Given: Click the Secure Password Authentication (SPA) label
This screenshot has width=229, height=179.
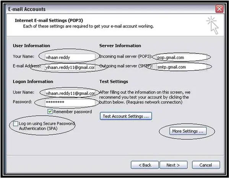Looking at the screenshot, I should click(47, 126).
